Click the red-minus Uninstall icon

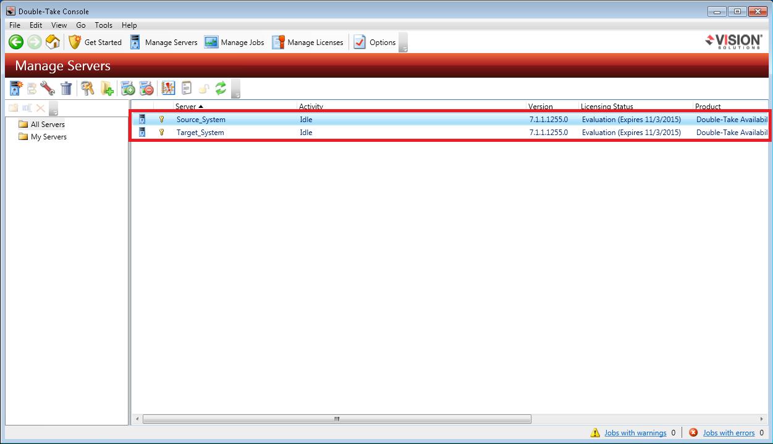pos(146,89)
